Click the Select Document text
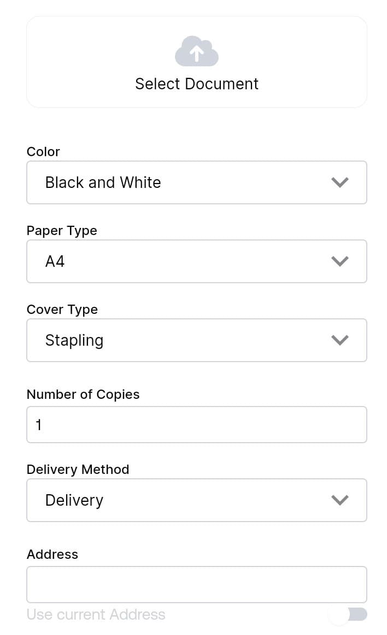Screen dimensions: 387x635 pyautogui.click(x=197, y=84)
